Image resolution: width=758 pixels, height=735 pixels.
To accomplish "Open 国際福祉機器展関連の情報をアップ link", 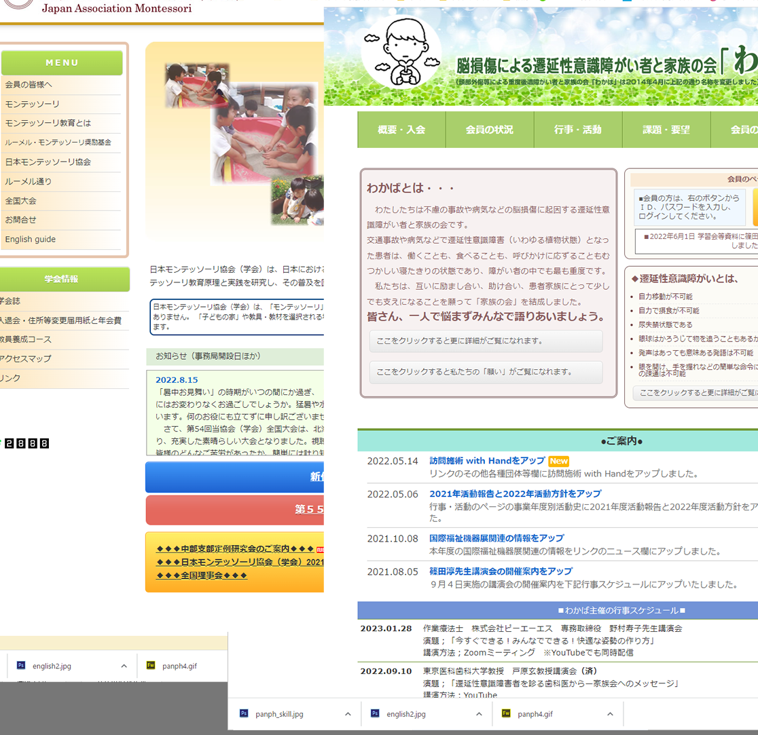I will pyautogui.click(x=497, y=538).
